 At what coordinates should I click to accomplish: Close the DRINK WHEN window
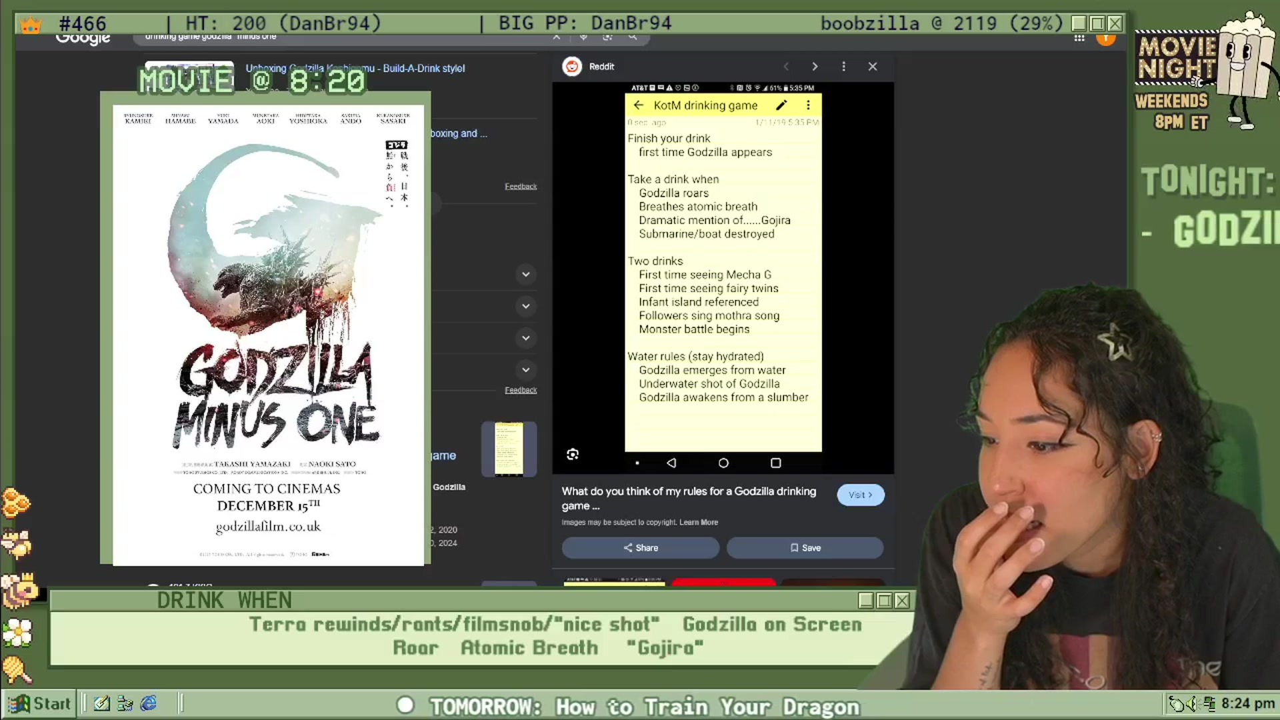(902, 601)
